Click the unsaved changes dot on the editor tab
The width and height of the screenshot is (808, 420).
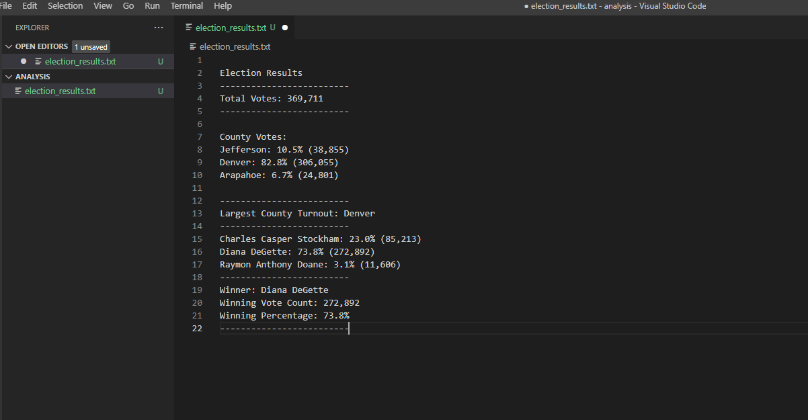(285, 28)
